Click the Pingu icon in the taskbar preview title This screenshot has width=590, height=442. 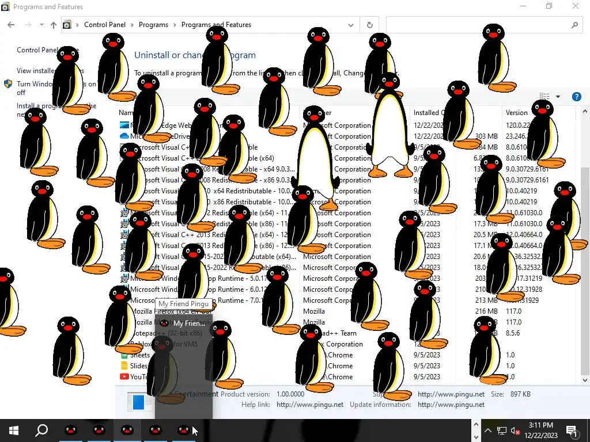[x=164, y=323]
